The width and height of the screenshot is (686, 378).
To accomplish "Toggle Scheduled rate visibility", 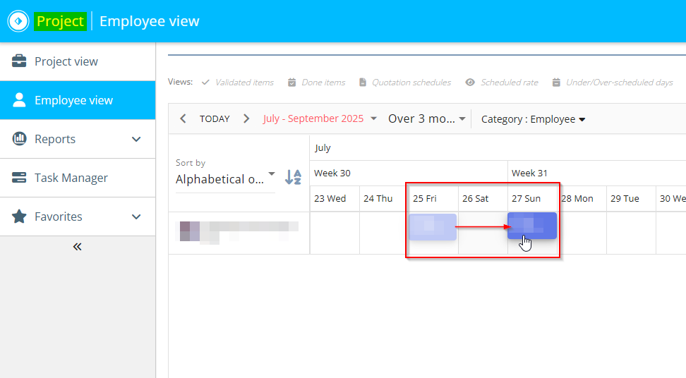I will (502, 83).
